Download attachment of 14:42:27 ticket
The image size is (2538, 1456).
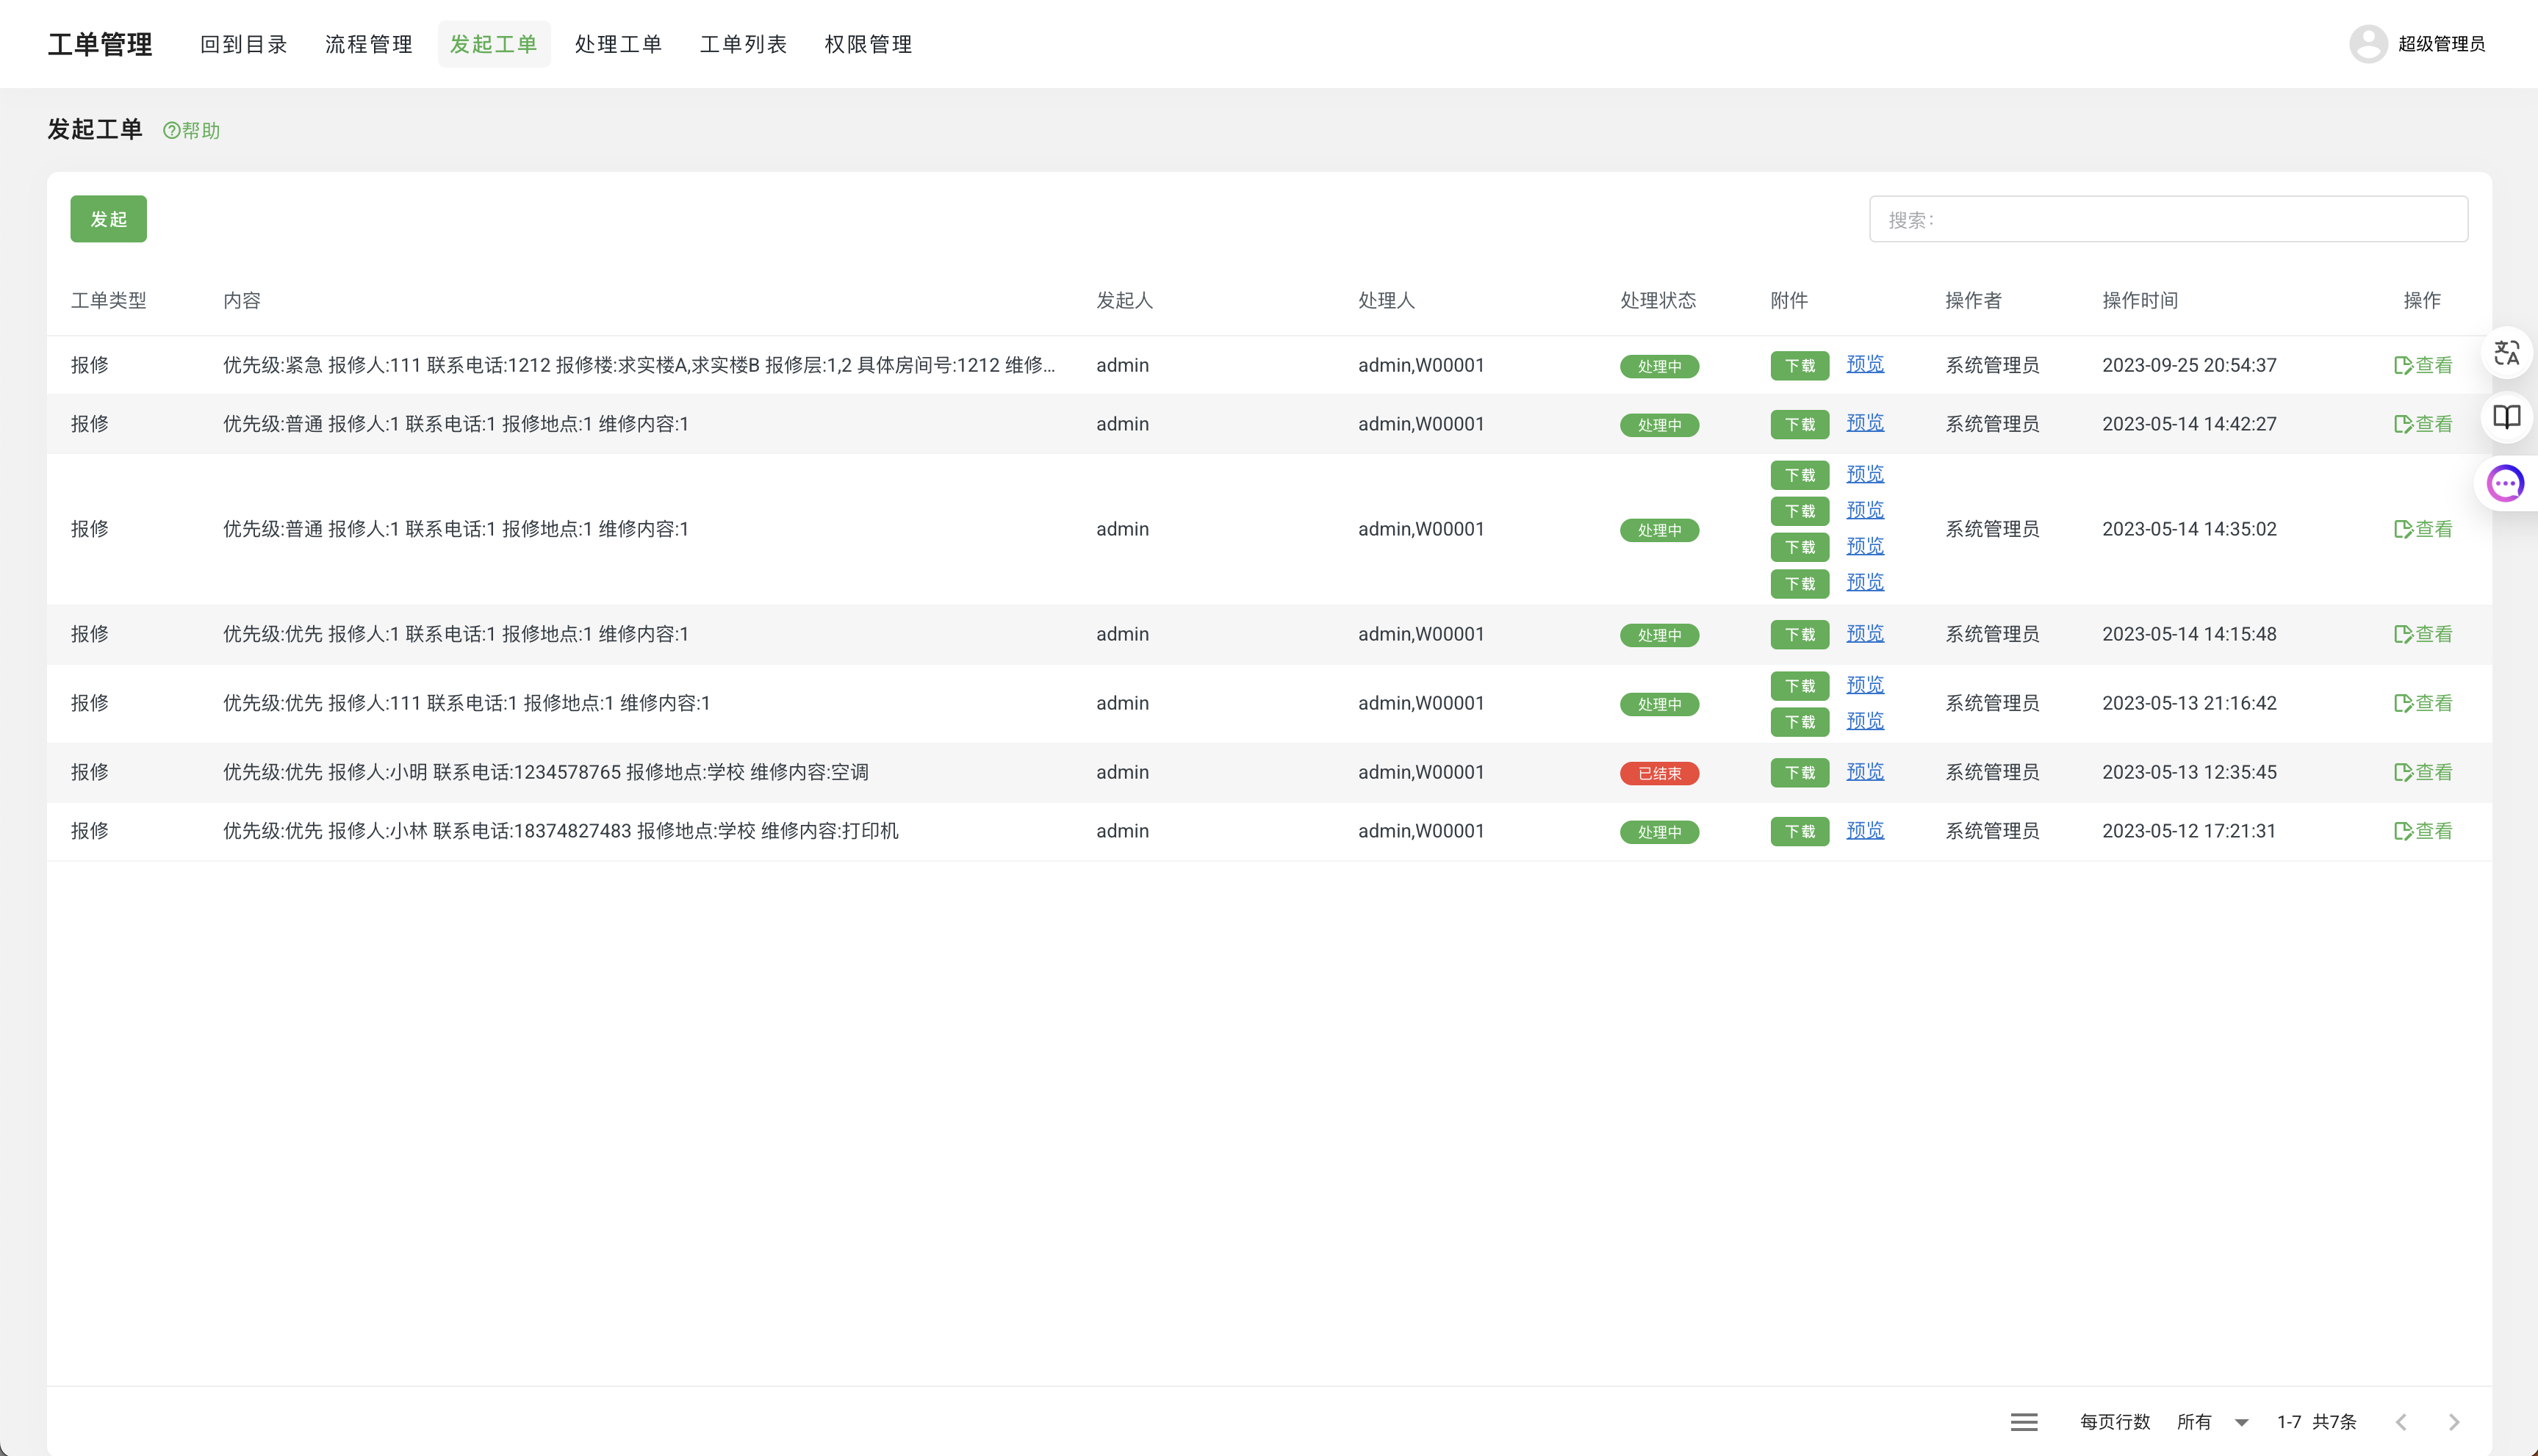tap(1799, 425)
